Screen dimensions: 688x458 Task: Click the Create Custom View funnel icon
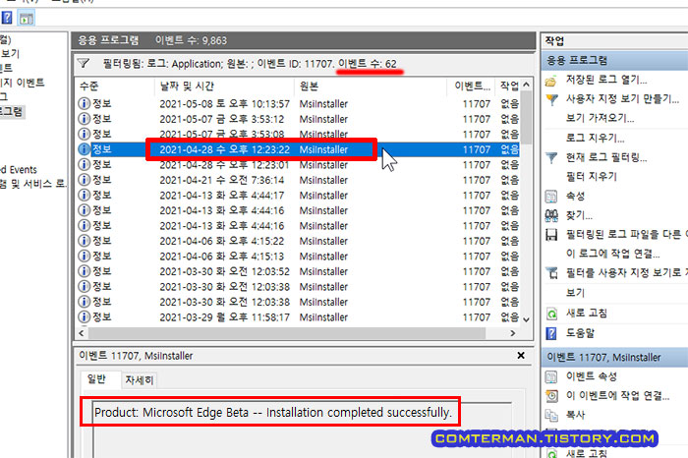tap(552, 100)
